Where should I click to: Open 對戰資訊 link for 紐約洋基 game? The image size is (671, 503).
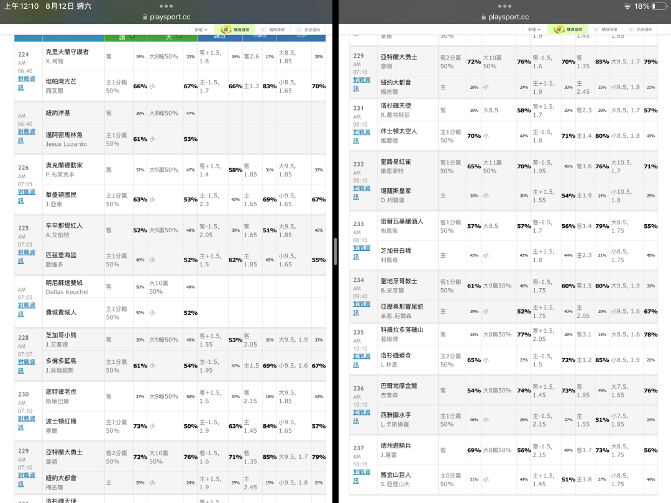tap(27, 136)
